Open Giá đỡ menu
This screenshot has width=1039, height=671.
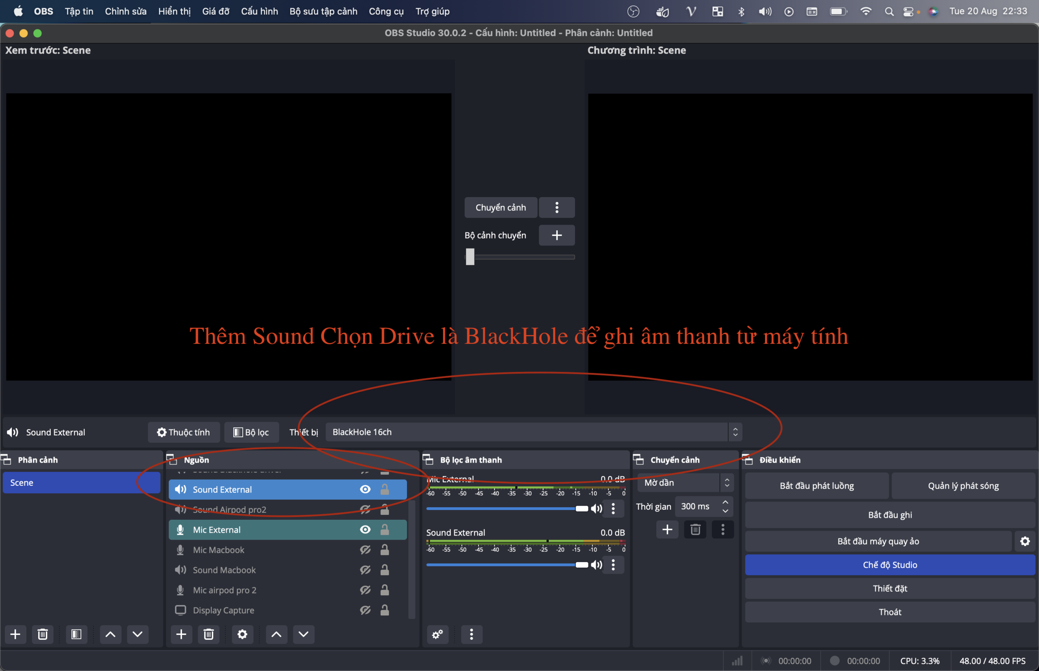click(216, 11)
